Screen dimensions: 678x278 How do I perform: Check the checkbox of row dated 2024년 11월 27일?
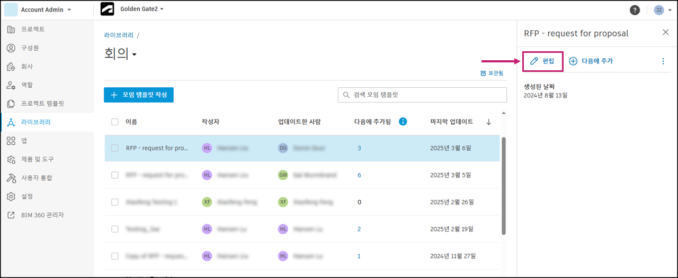point(115,256)
